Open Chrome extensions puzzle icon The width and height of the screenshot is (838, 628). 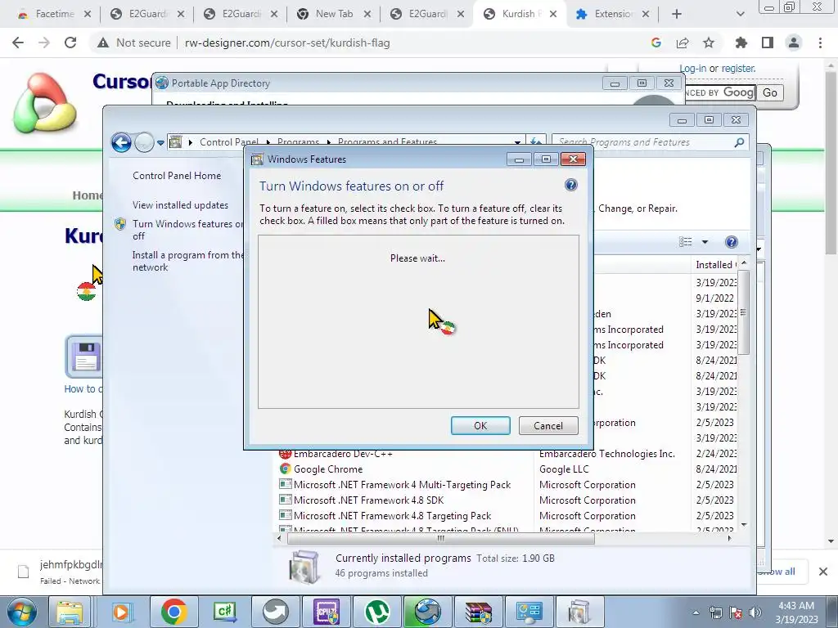pyautogui.click(x=741, y=43)
